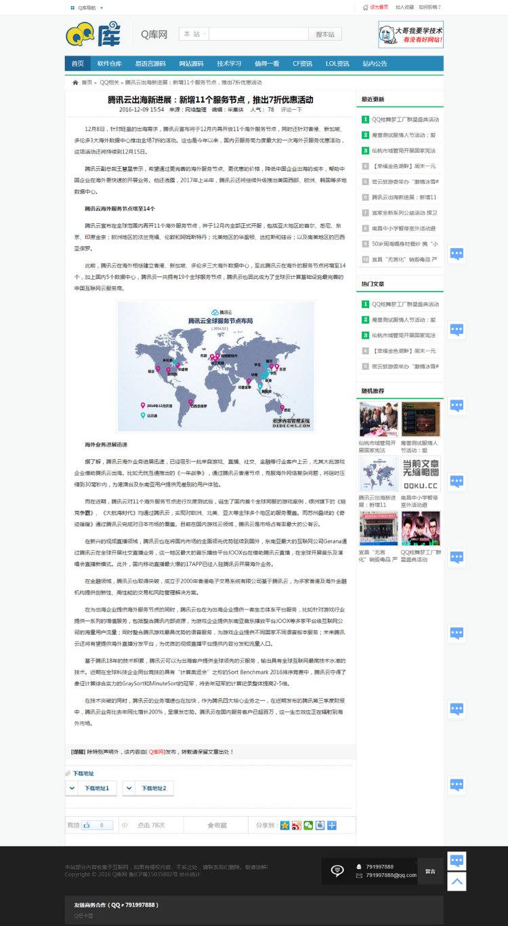Open the CF资讯 navigation tab

tap(302, 64)
